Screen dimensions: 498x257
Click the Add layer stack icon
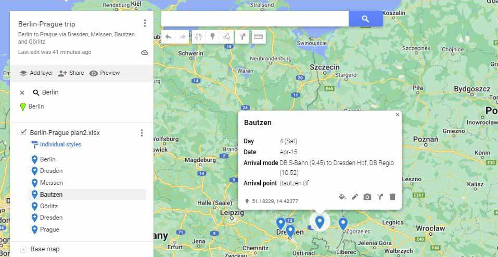23,73
